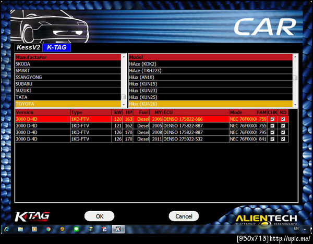
Task: Toggle RD checkbox for MY 2006 row
Action: click(283, 119)
